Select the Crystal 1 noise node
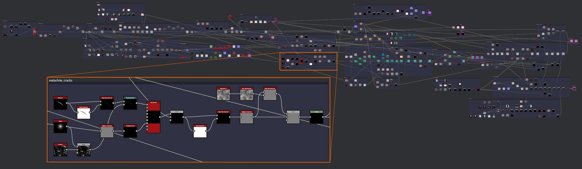 click(60, 150)
